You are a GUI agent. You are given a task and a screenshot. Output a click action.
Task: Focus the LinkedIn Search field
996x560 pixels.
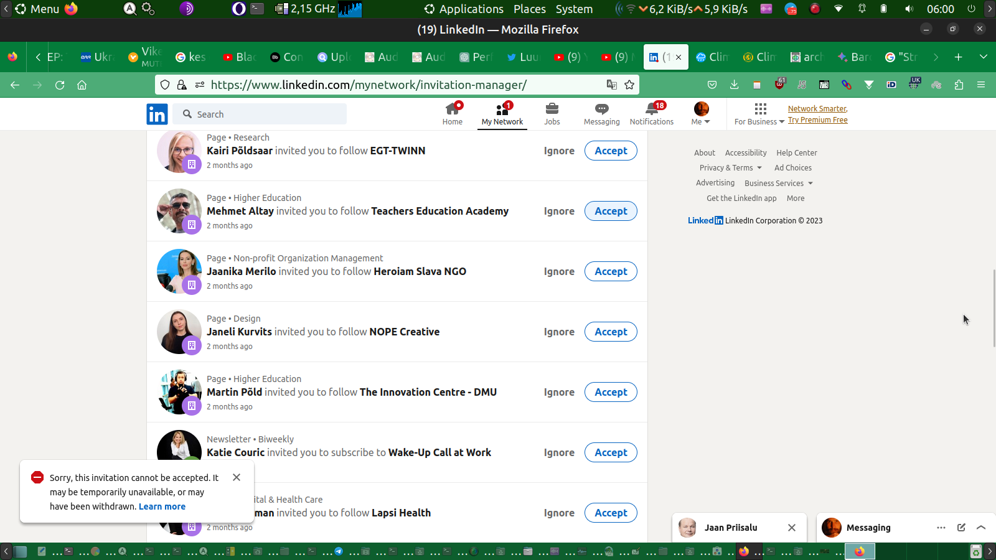coord(261,114)
